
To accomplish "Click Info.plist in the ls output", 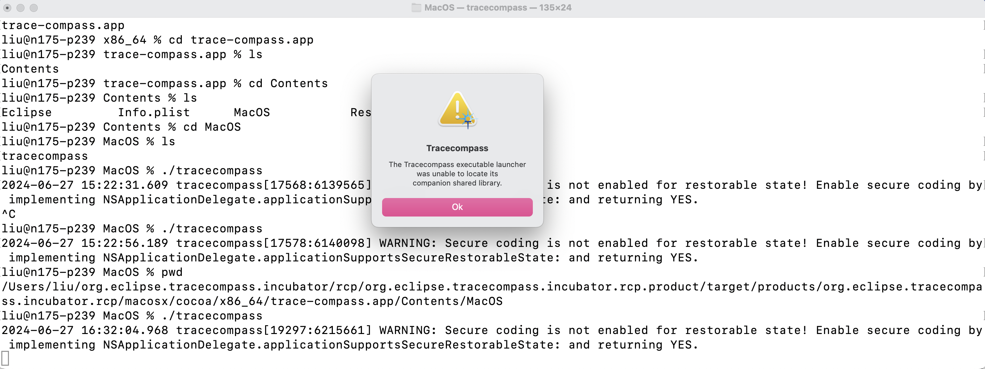I will point(154,113).
